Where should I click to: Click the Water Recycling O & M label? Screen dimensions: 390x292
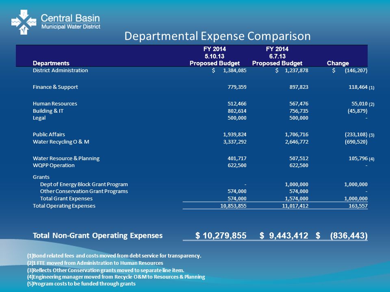[x=61, y=142]
